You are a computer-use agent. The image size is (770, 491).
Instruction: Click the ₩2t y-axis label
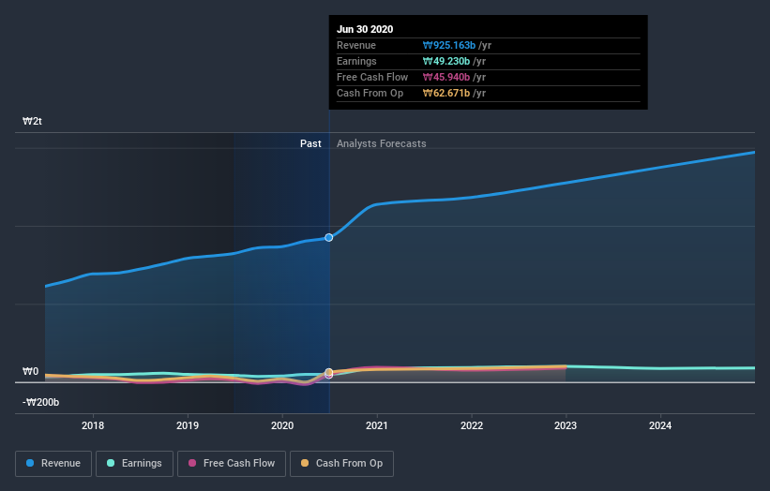pos(32,121)
